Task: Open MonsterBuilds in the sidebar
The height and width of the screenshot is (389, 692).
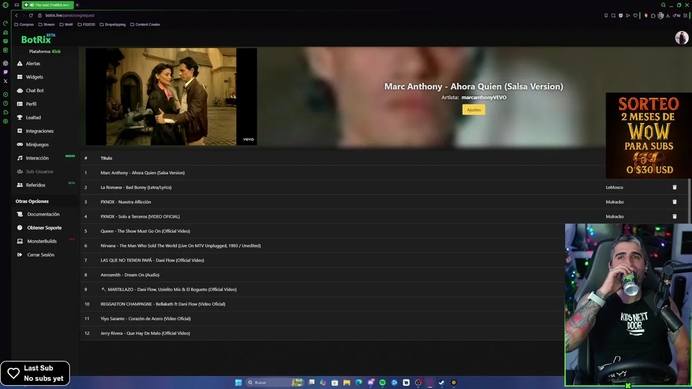Action: click(42, 242)
